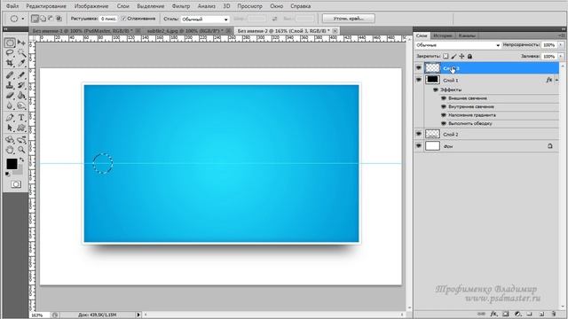Image resolution: width=568 pixels, height=319 pixels.
Task: Select the 3D Rotate tool
Action: coord(10,140)
